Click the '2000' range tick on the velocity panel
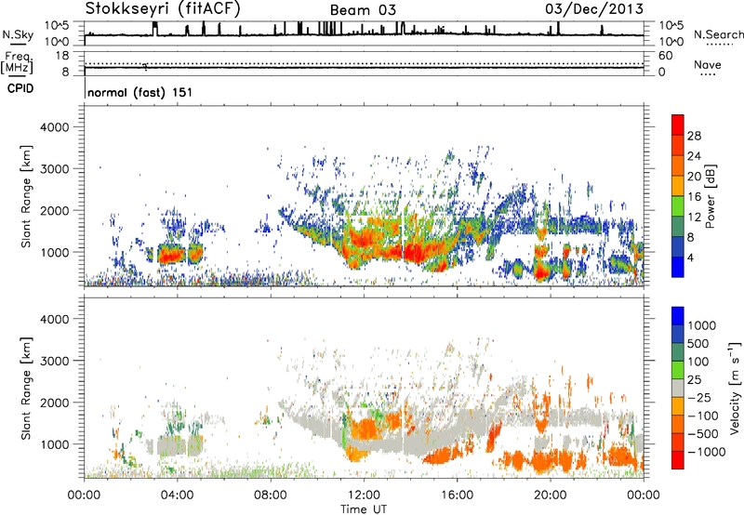The height and width of the screenshot is (515, 744). pos(55,403)
